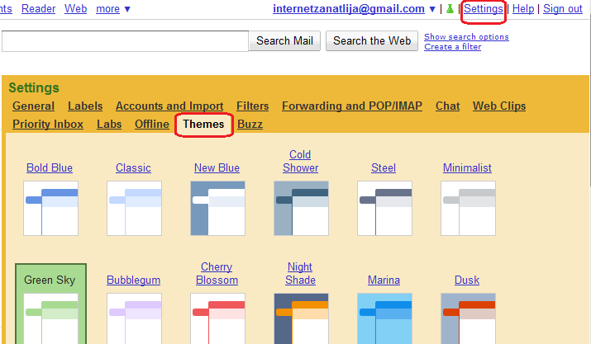Image resolution: width=591 pixels, height=344 pixels.
Task: Open the Buzz settings tab
Action: (250, 124)
